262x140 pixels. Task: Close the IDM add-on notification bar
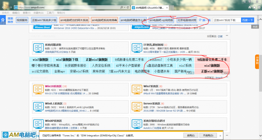pos(220,136)
